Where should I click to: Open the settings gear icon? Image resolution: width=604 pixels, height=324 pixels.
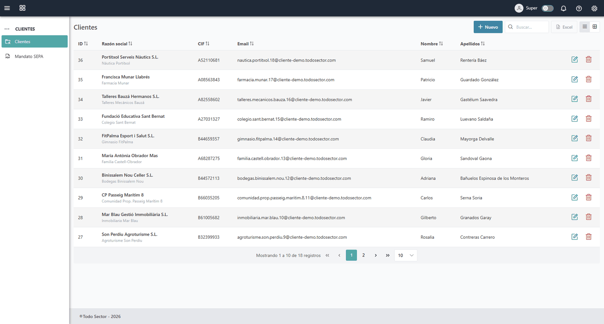(x=594, y=8)
